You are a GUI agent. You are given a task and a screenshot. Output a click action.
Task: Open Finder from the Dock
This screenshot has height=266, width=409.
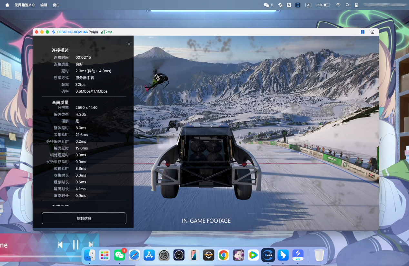coord(89,255)
